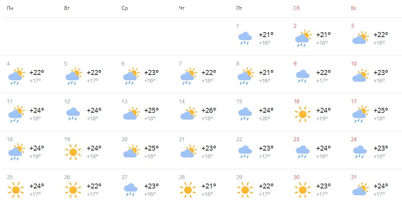Click the partly cloudy icon on day 31
Screen dimensions: 402x207
(x=360, y=190)
